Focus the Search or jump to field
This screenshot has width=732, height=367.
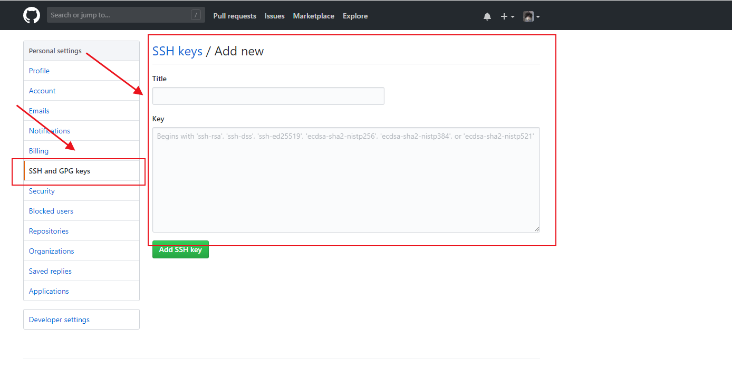126,15
